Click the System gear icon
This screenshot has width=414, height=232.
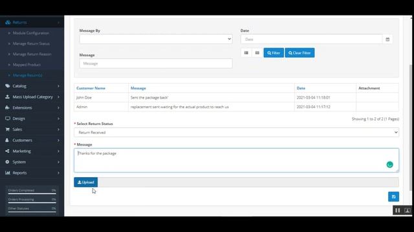(x=7, y=162)
